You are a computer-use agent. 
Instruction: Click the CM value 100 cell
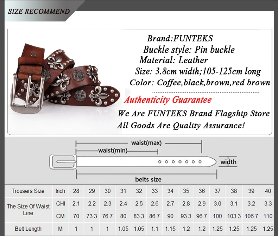click(x=217, y=216)
